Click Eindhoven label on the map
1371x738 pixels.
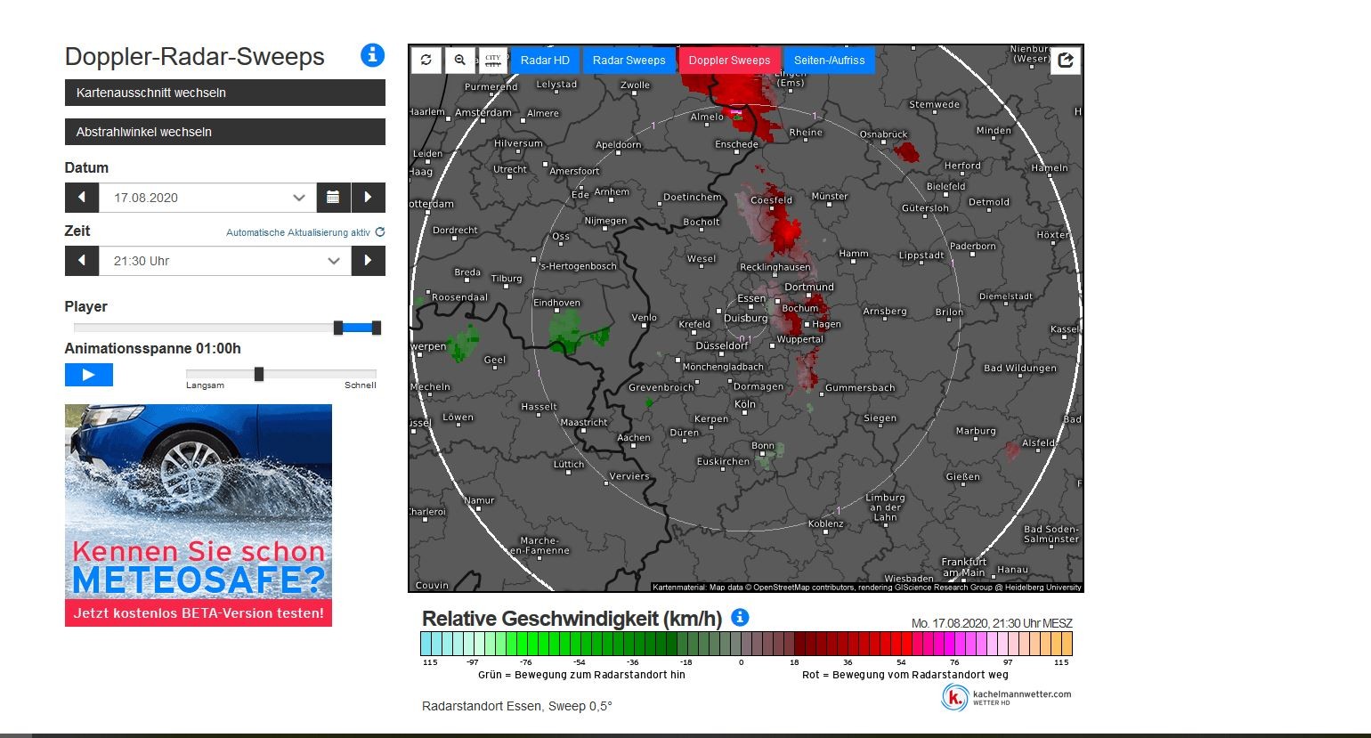[x=556, y=303]
